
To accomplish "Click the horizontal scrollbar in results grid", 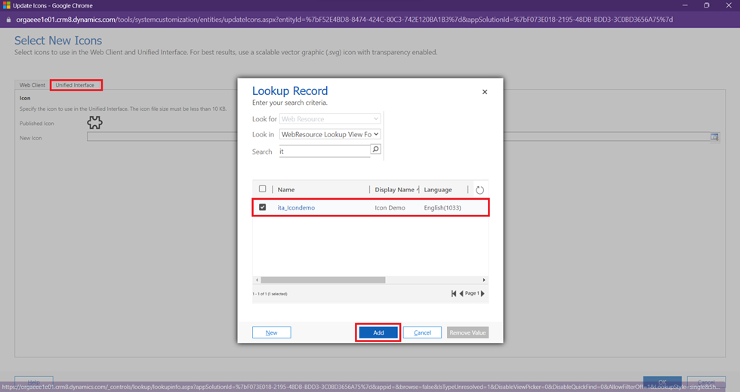I will coord(323,280).
